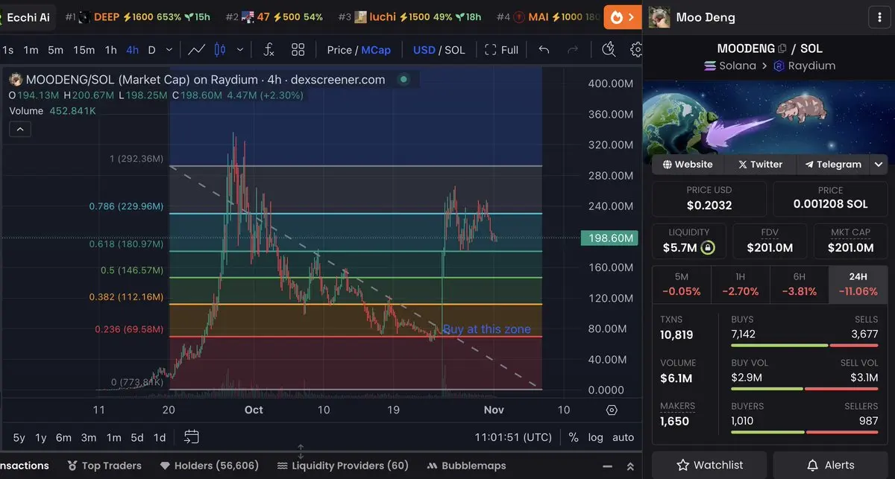The image size is (895, 479).
Task: Switch chart currency to USD
Action: pos(424,50)
